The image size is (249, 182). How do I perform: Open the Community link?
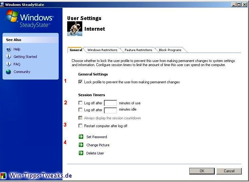22,72
